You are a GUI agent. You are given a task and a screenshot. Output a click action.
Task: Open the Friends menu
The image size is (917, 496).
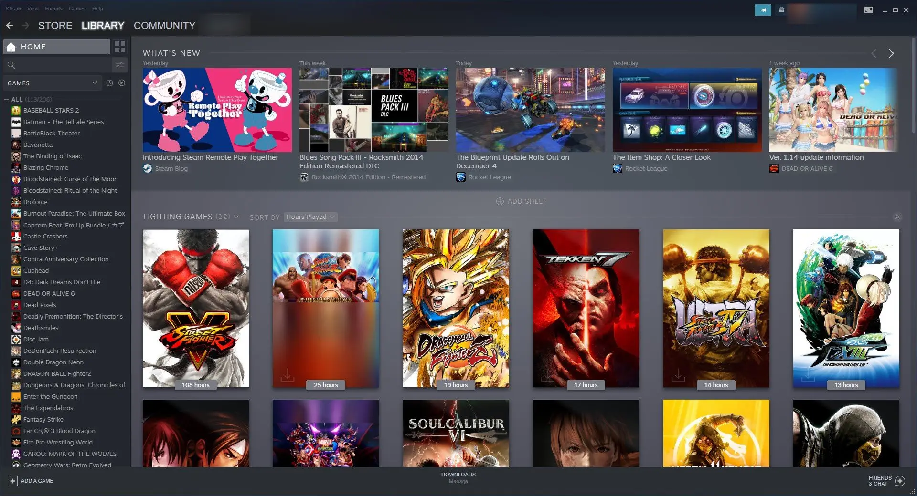(53, 9)
